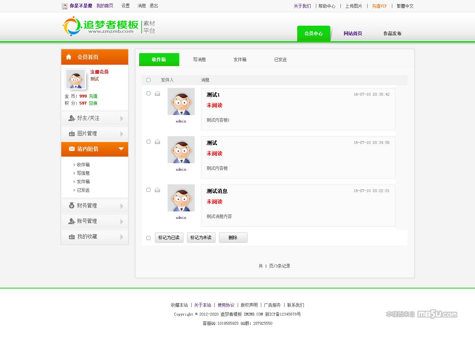The width and height of the screenshot is (475, 337).
Task: Tick the checkbox for message 测试消息
Action: (148, 190)
